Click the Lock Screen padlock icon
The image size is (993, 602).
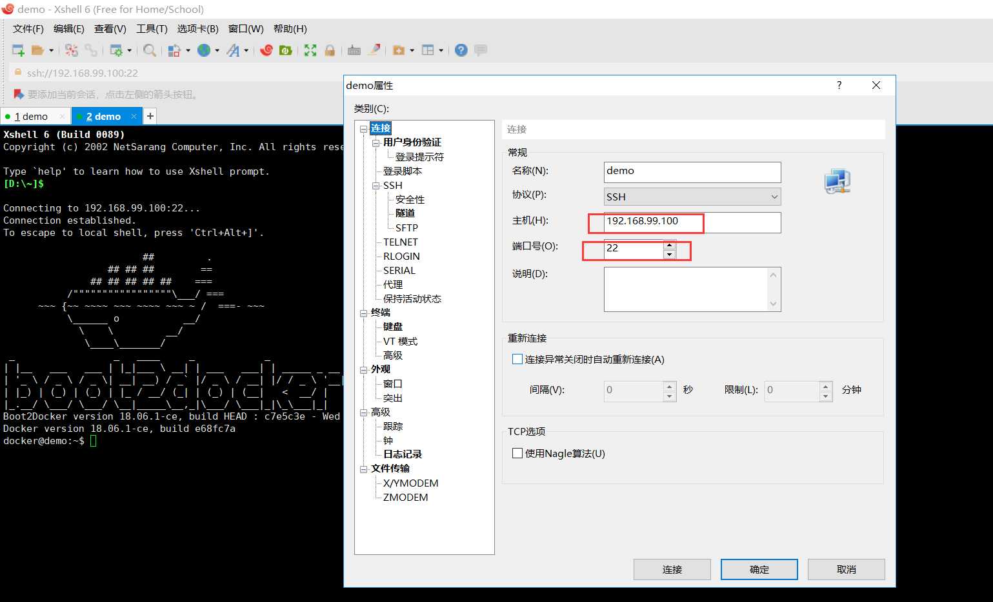(x=330, y=50)
